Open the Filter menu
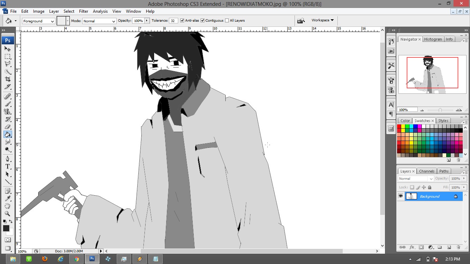Image resolution: width=470 pixels, height=264 pixels. (x=84, y=11)
